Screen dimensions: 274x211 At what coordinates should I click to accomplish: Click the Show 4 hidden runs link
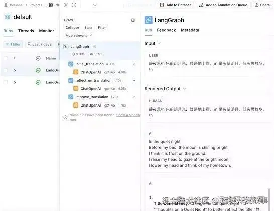[x=104, y=117]
